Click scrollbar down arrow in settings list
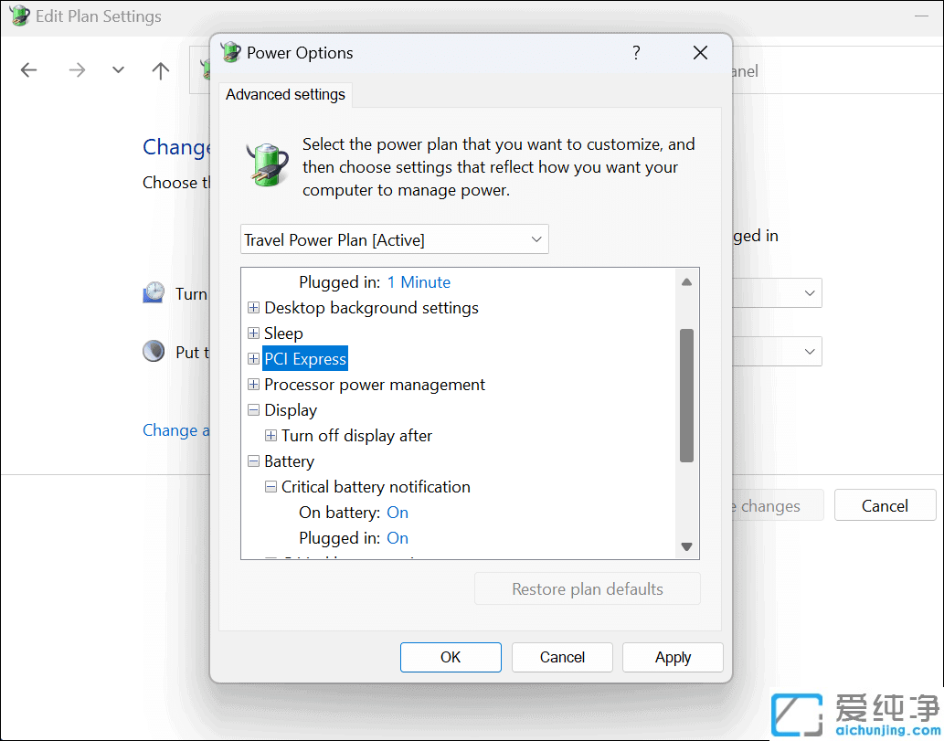944x741 pixels. (687, 546)
